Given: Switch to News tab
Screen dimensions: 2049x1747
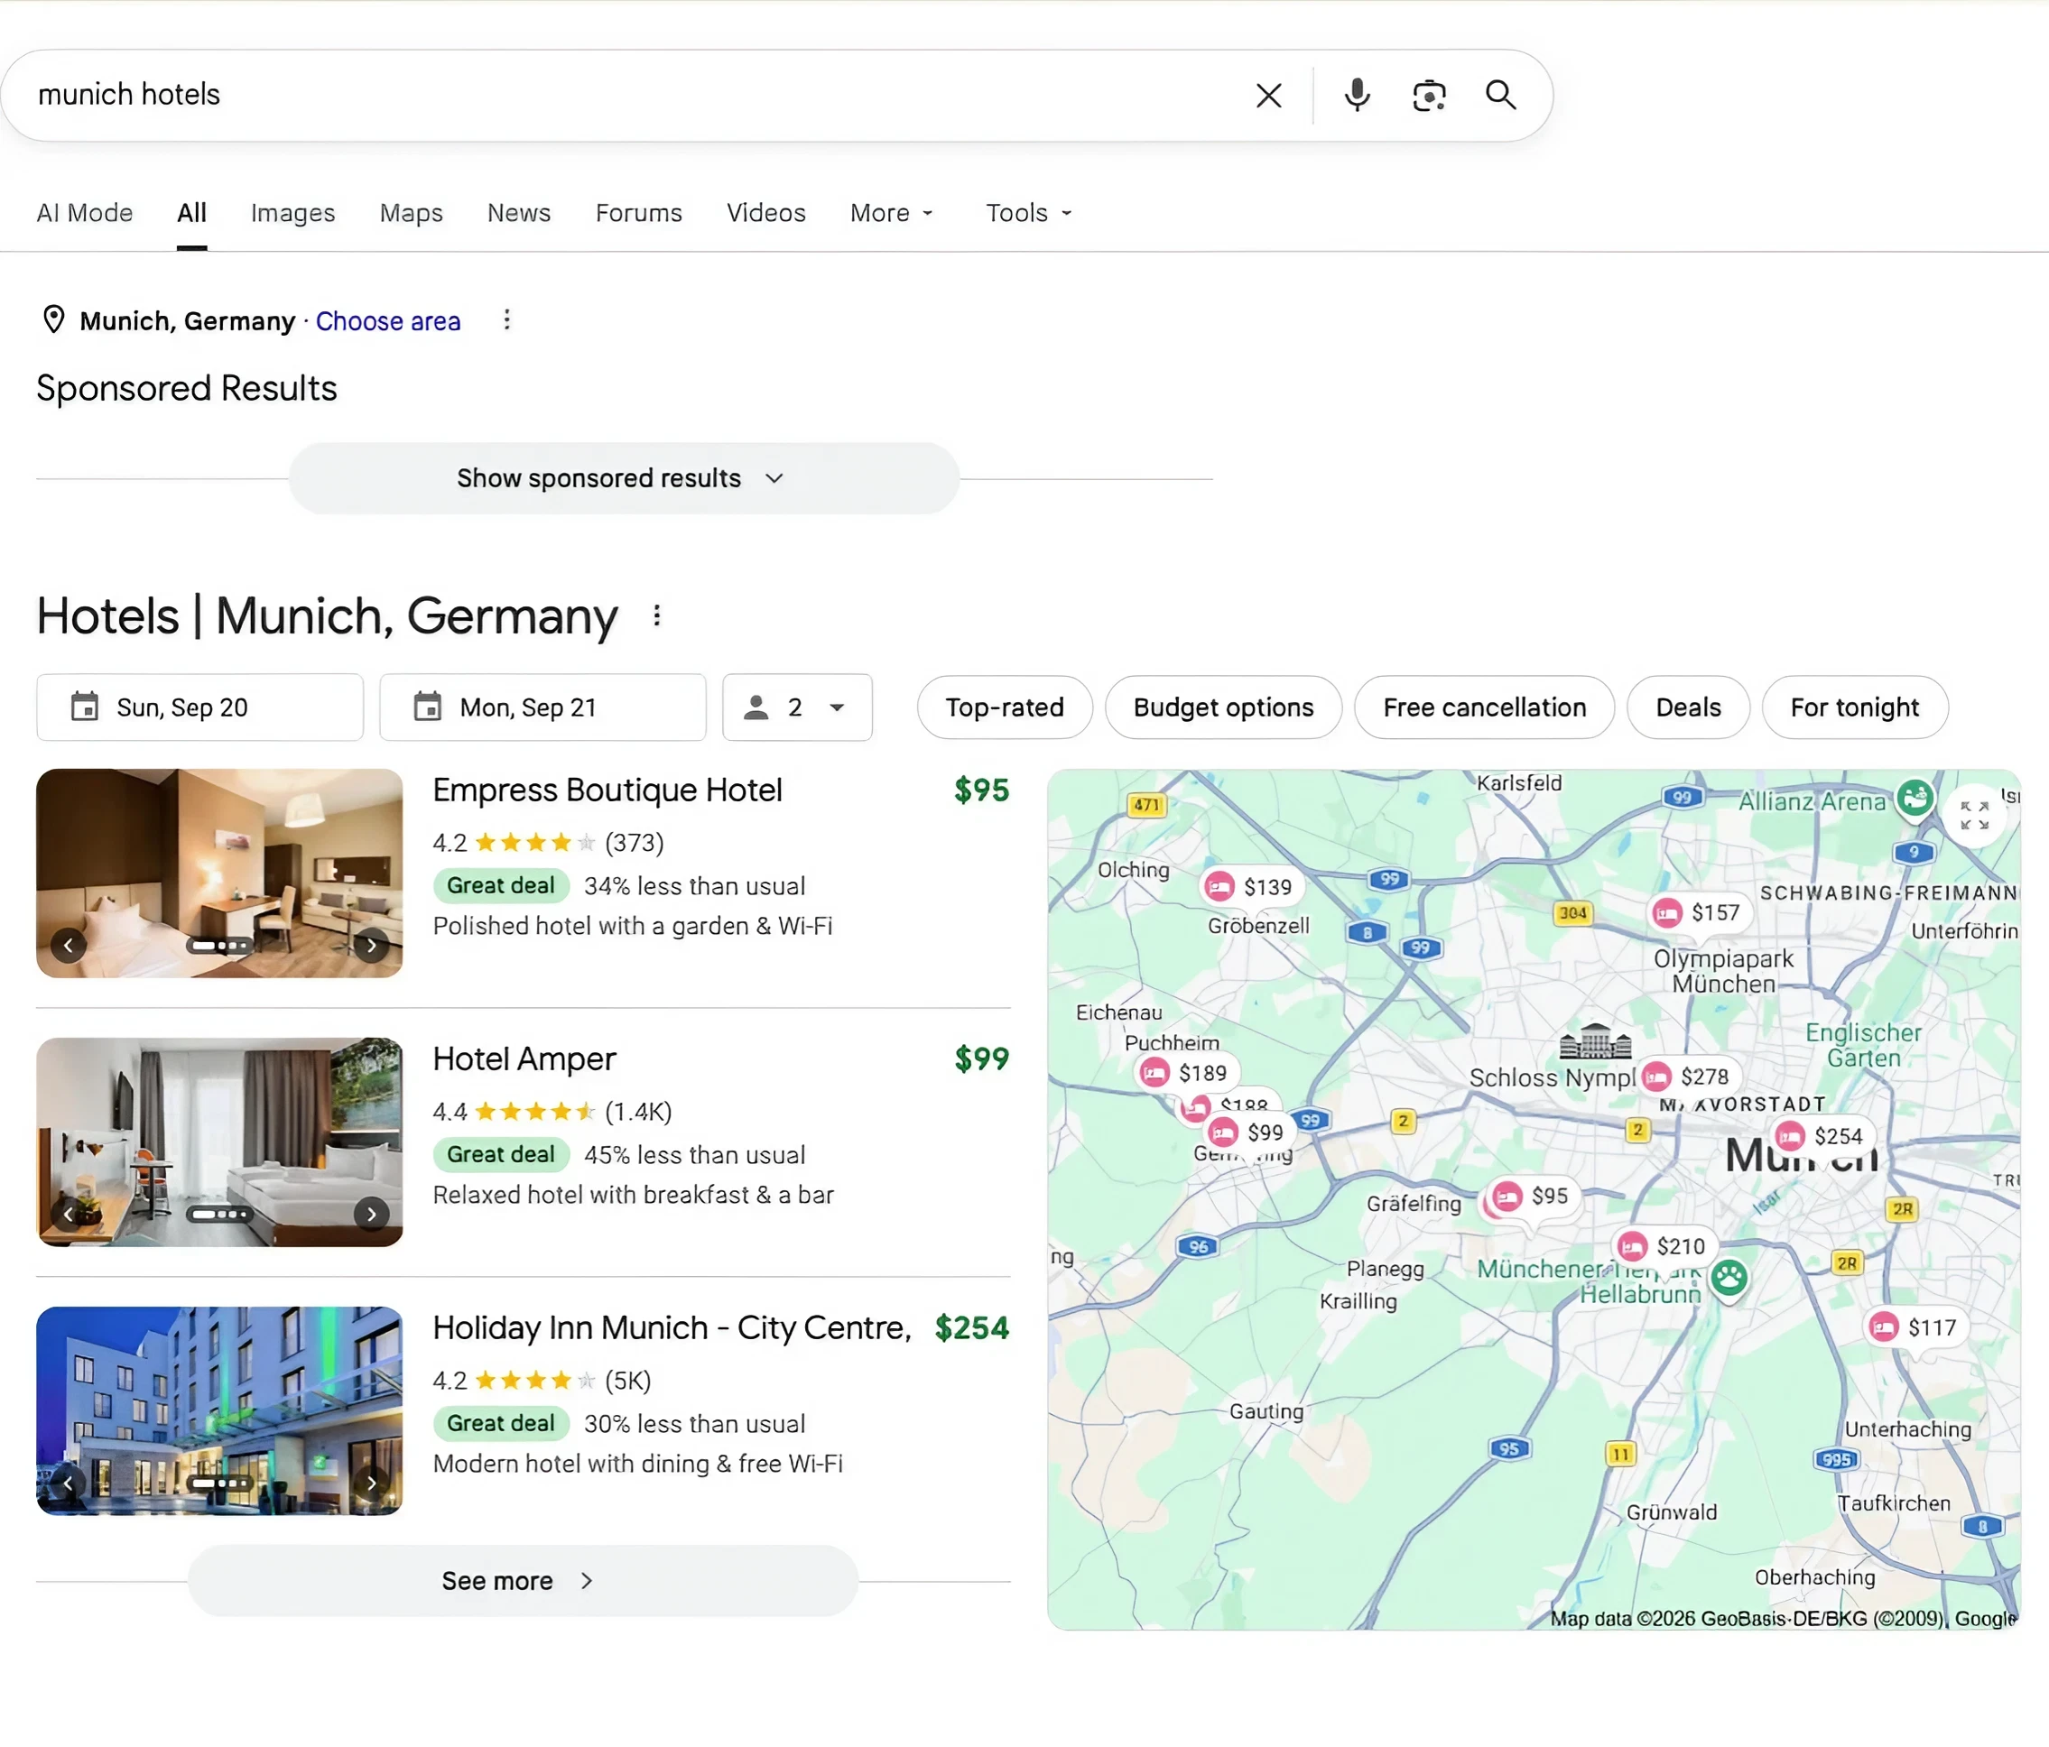Looking at the screenshot, I should pos(518,213).
